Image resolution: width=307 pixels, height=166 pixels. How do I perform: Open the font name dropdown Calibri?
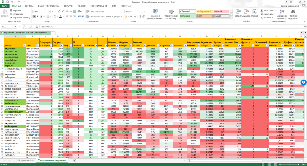48,12
